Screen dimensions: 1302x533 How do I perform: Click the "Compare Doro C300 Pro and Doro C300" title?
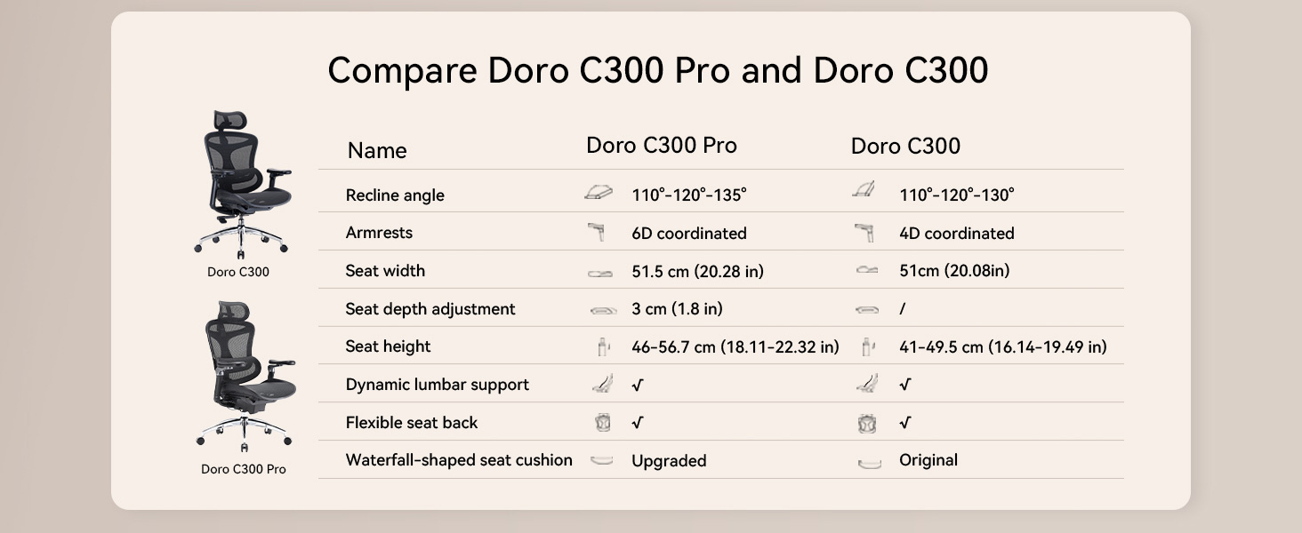pyautogui.click(x=657, y=70)
